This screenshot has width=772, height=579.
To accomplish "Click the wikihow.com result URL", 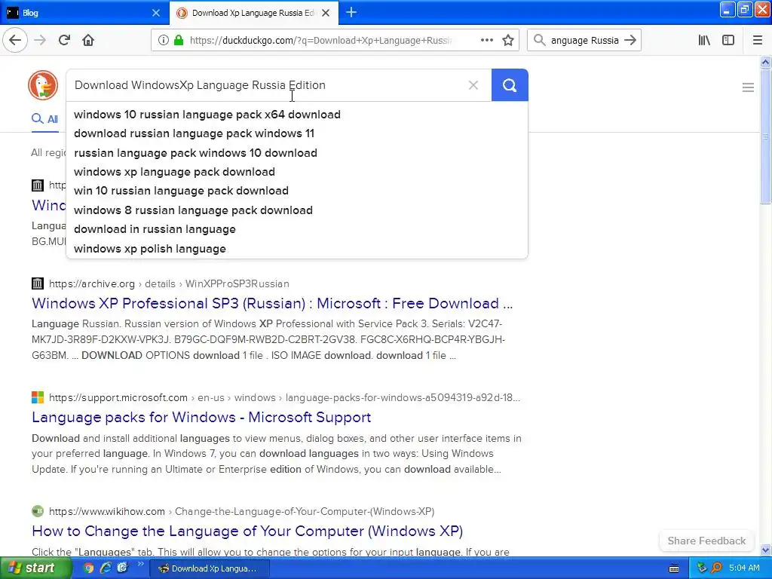I will [x=241, y=512].
